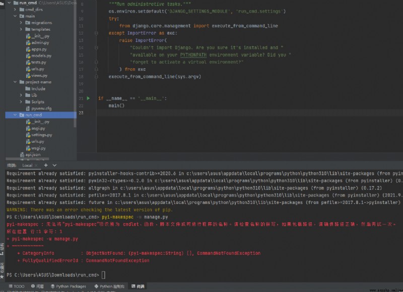Click the Lib folder icon
The width and height of the screenshot is (403, 292).
28,95
